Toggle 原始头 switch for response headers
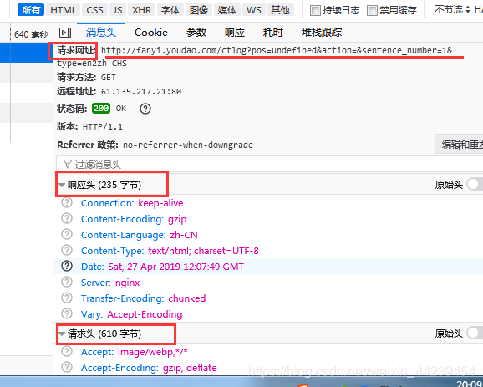This screenshot has height=387, width=483. coord(475,185)
